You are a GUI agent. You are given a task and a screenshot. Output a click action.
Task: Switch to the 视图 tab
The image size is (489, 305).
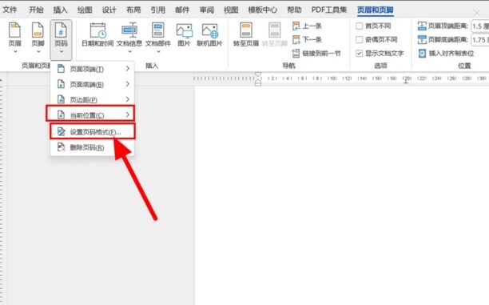[x=231, y=10]
